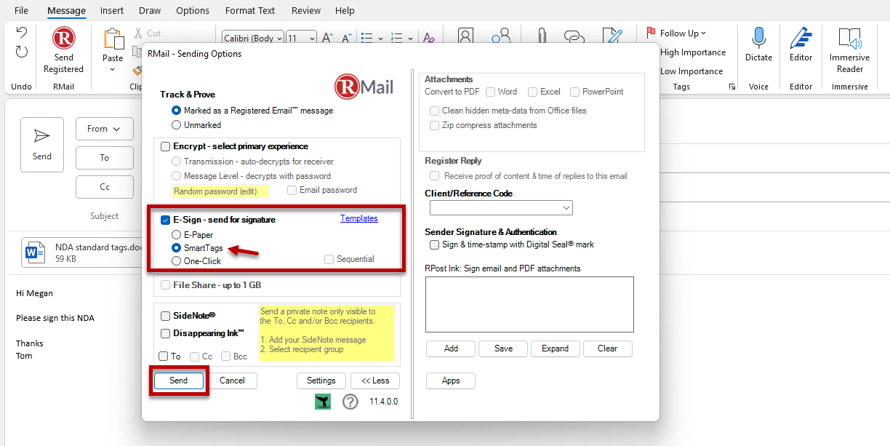The image size is (890, 446).
Task: Check the To recipient group checkbox
Action: pos(163,357)
